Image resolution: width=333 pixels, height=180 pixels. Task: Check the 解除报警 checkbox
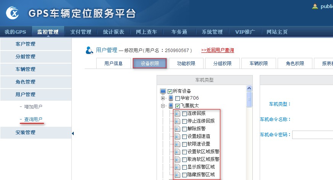(184, 129)
